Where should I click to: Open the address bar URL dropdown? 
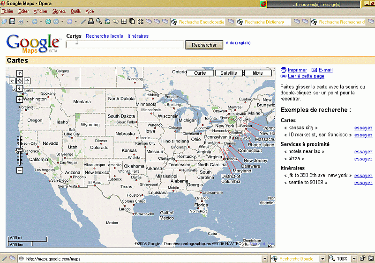point(265,259)
